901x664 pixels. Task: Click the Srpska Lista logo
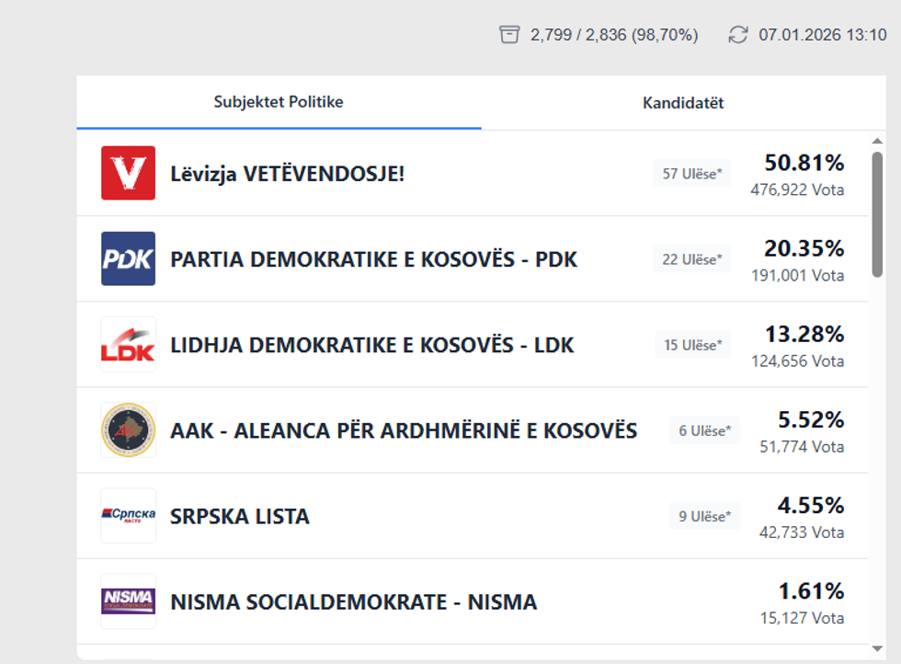[x=128, y=516]
